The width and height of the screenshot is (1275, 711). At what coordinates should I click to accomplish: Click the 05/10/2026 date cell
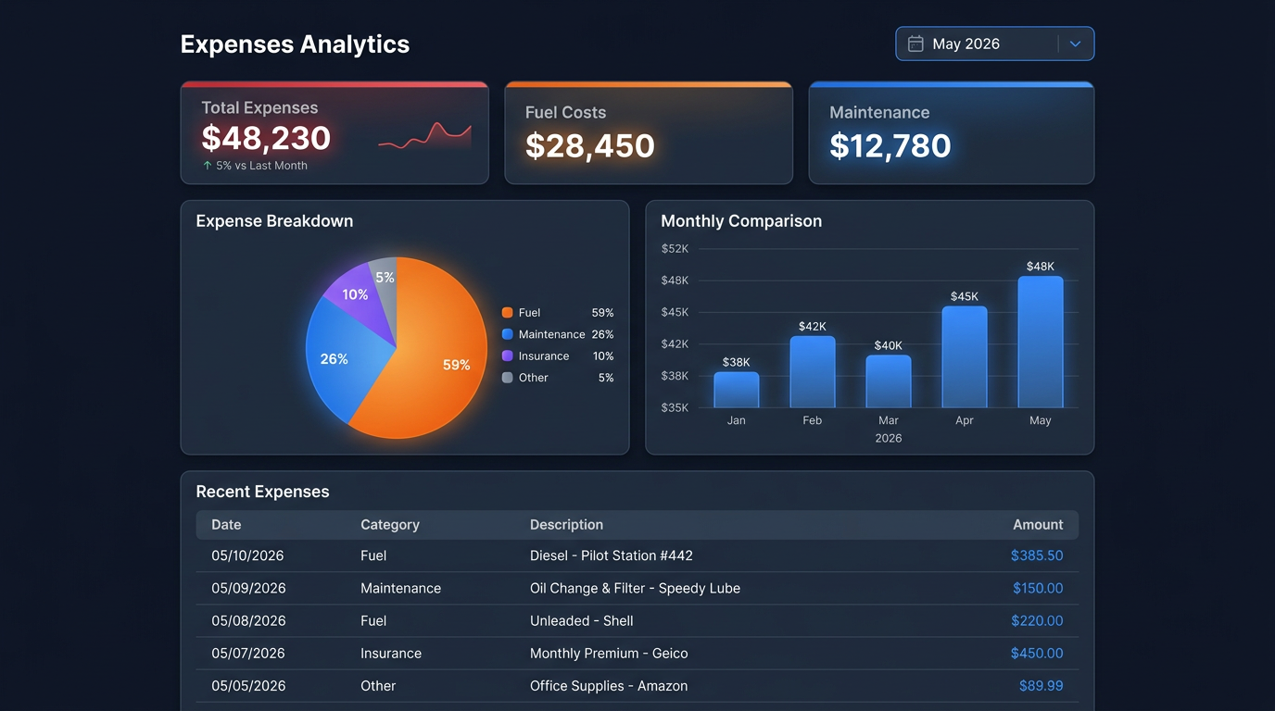247,555
